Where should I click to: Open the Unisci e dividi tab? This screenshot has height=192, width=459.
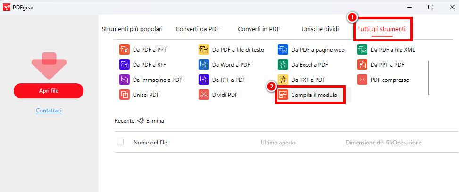320,29
